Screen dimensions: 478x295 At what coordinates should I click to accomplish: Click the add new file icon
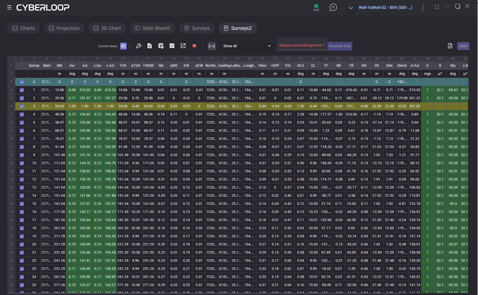(150, 46)
